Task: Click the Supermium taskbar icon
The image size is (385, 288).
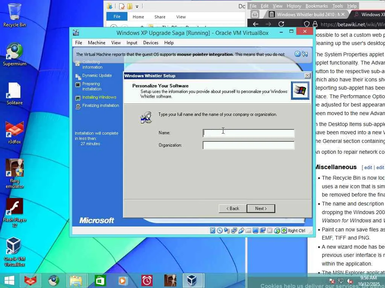Action: 53,280
